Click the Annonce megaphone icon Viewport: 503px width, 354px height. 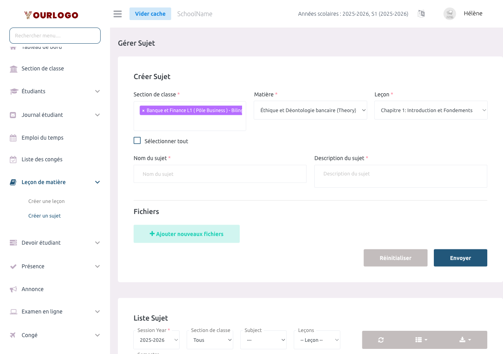[14, 289]
